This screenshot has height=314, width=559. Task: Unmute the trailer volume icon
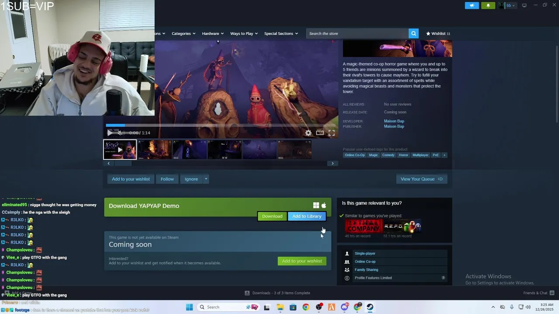tap(121, 133)
